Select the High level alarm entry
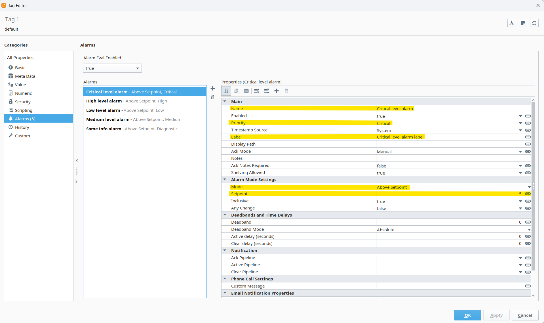This screenshot has width=544, height=323. (126, 101)
